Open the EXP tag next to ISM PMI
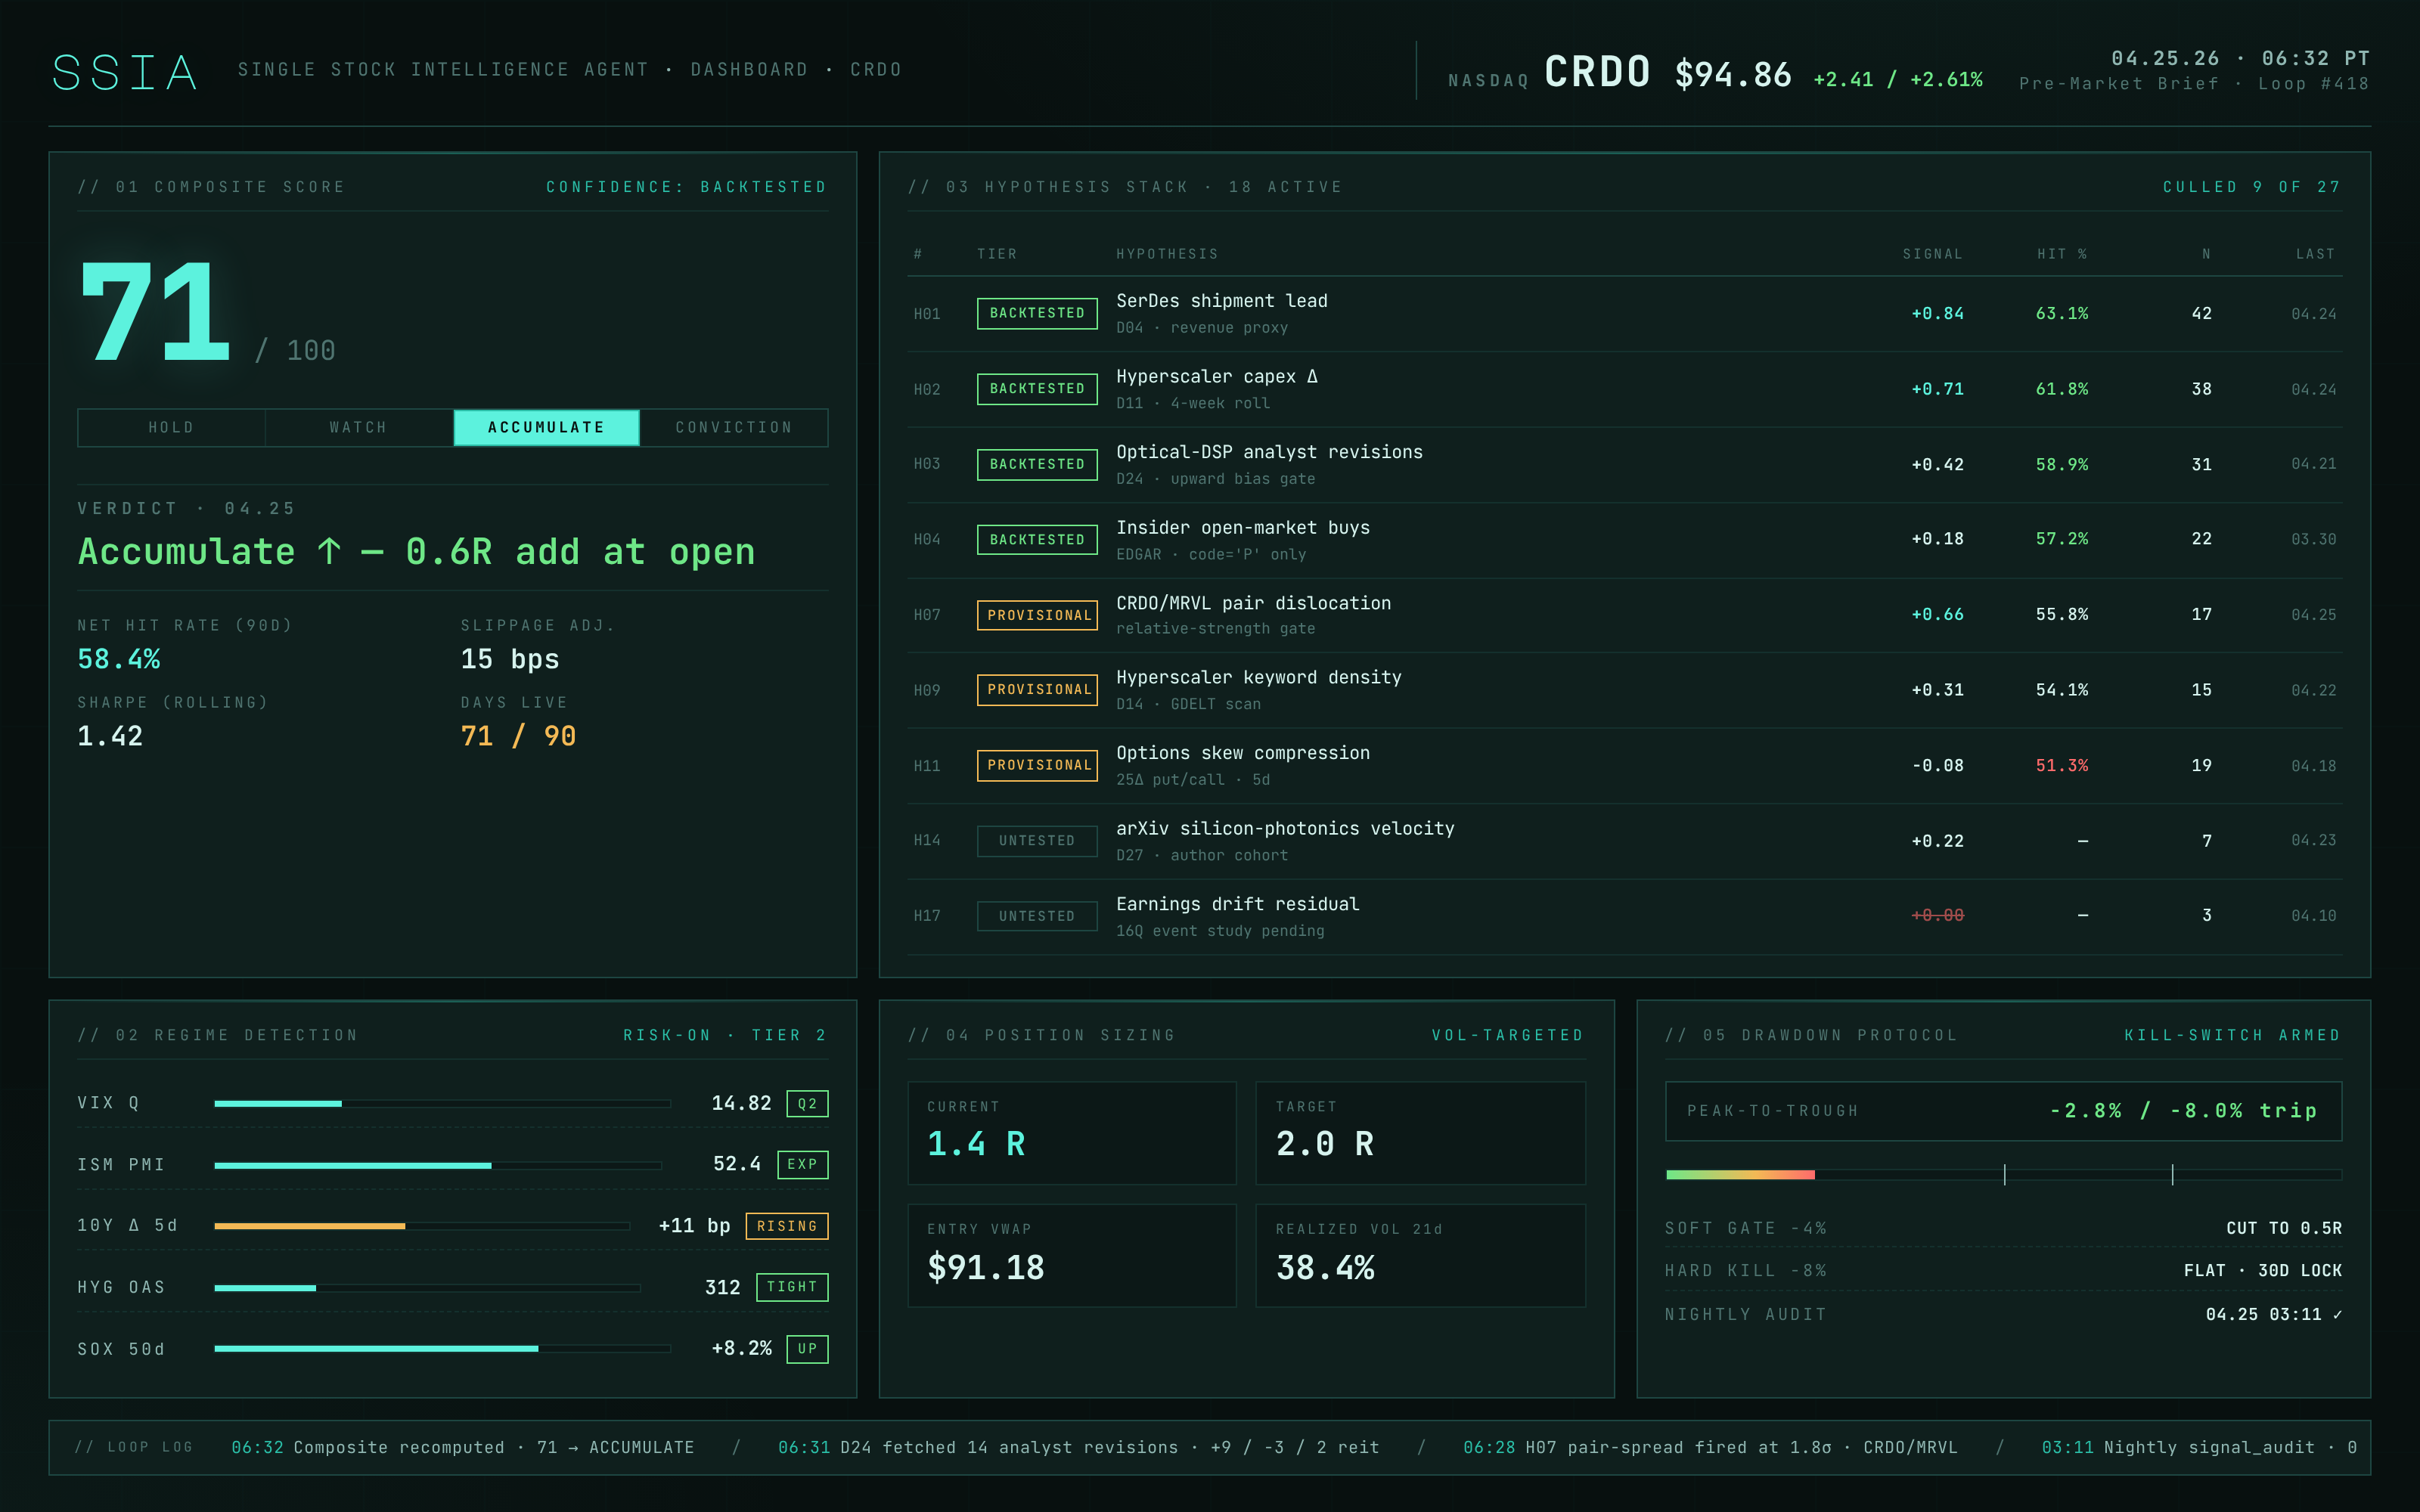Screen dimensions: 2420x1512 point(803,1164)
